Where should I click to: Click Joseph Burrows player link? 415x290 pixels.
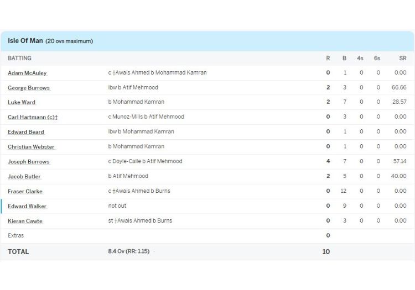tap(29, 162)
